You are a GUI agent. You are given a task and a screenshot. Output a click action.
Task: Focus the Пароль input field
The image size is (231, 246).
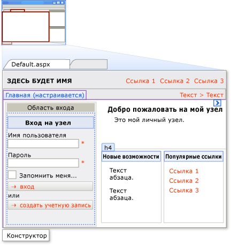[x=43, y=163]
